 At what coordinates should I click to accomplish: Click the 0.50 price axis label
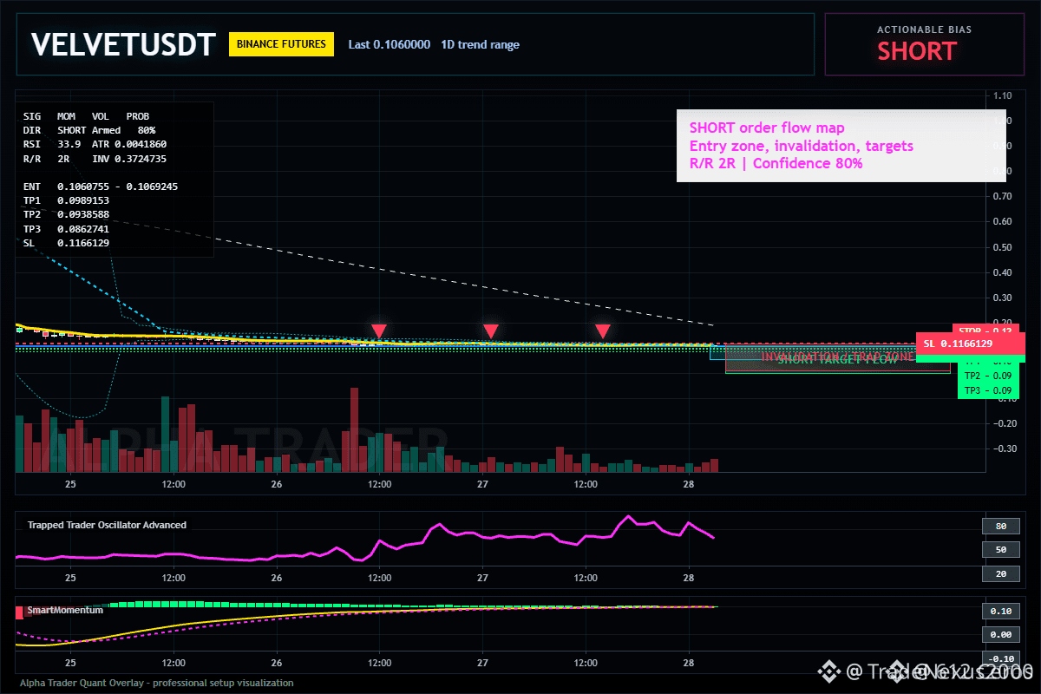coord(1004,247)
